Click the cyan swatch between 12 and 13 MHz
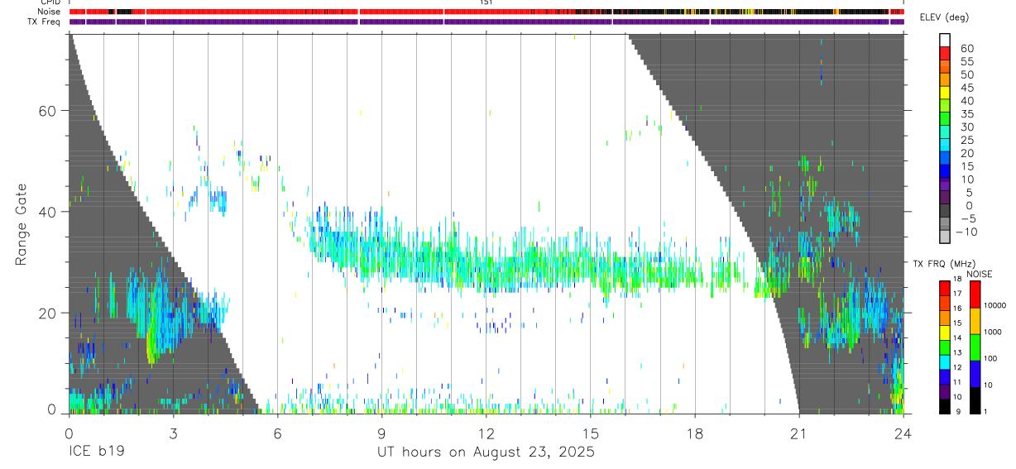The height and width of the screenshot is (469, 1016). click(x=945, y=362)
